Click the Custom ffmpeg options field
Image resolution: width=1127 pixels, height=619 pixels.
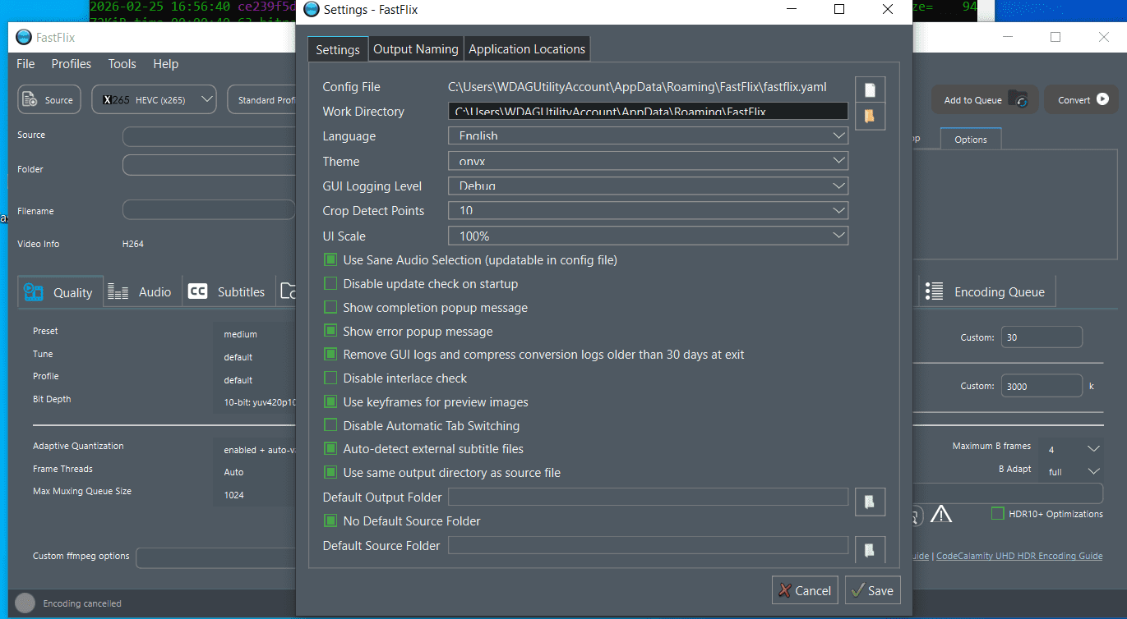coord(216,557)
